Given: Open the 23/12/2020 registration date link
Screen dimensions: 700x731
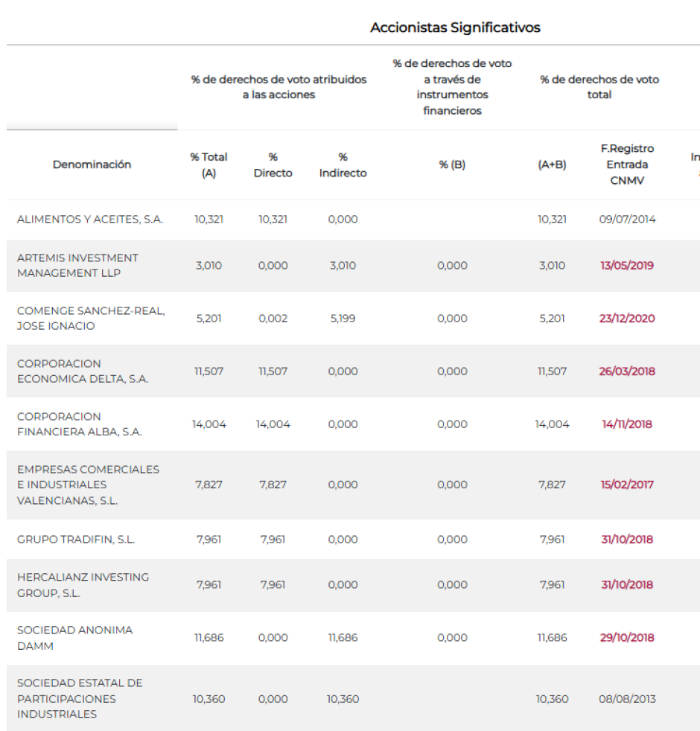Looking at the screenshot, I should click(627, 319).
